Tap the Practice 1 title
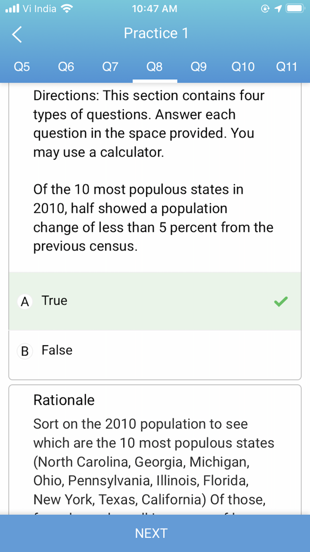 coord(155,34)
